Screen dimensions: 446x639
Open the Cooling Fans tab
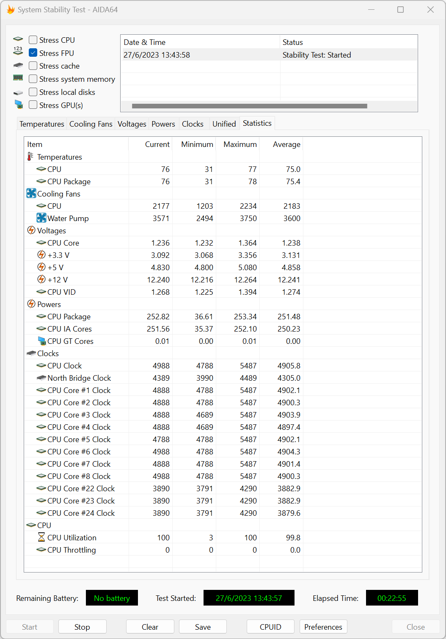coord(91,124)
